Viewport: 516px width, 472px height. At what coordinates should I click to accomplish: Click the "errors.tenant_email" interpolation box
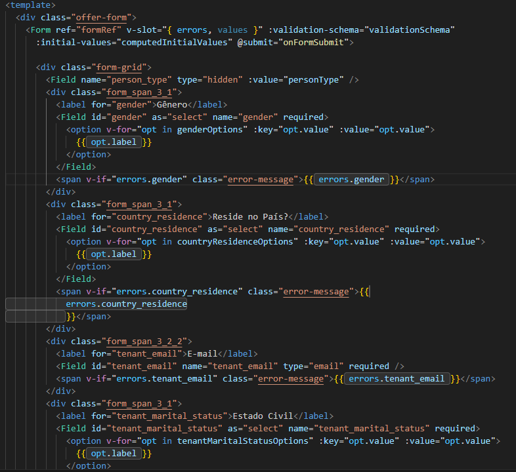click(x=396, y=379)
